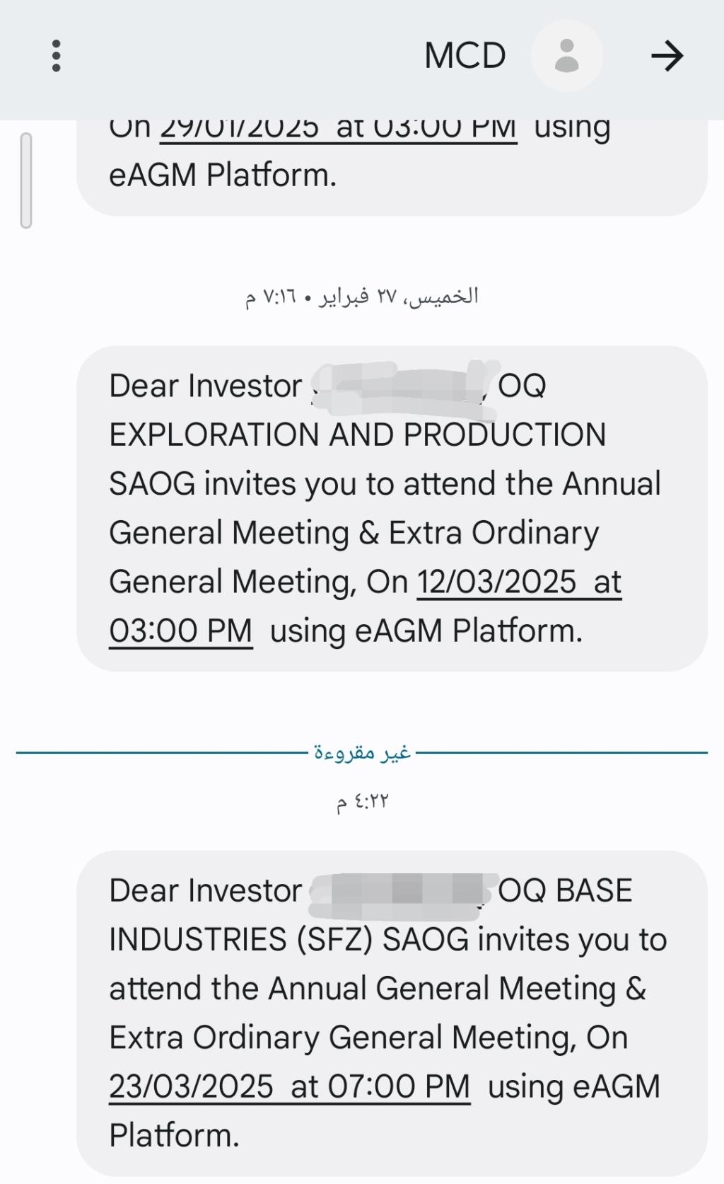Viewport: 724px width, 1184px height.
Task: Open the 29/01/2025 at 03:00 PM date link
Action: point(338,130)
